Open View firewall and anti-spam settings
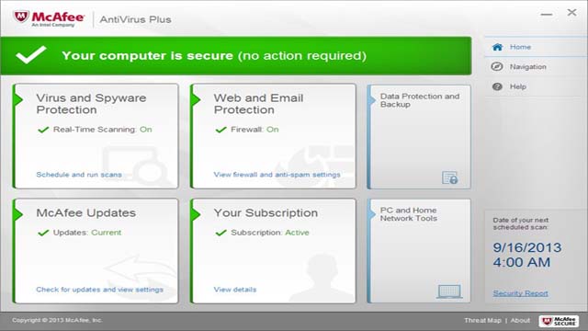 point(277,175)
